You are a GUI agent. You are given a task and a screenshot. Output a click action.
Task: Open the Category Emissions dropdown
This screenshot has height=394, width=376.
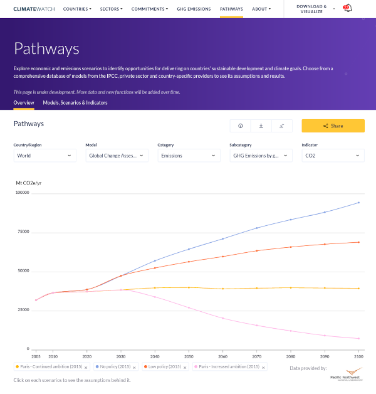189,156
